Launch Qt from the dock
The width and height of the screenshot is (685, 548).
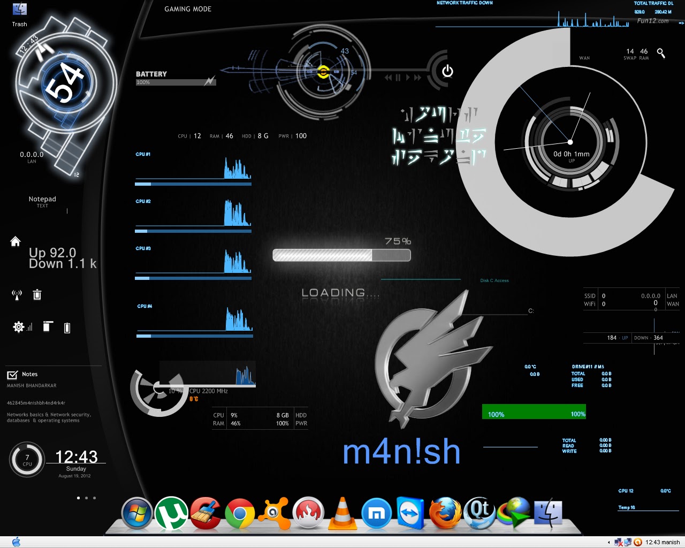pos(479,514)
